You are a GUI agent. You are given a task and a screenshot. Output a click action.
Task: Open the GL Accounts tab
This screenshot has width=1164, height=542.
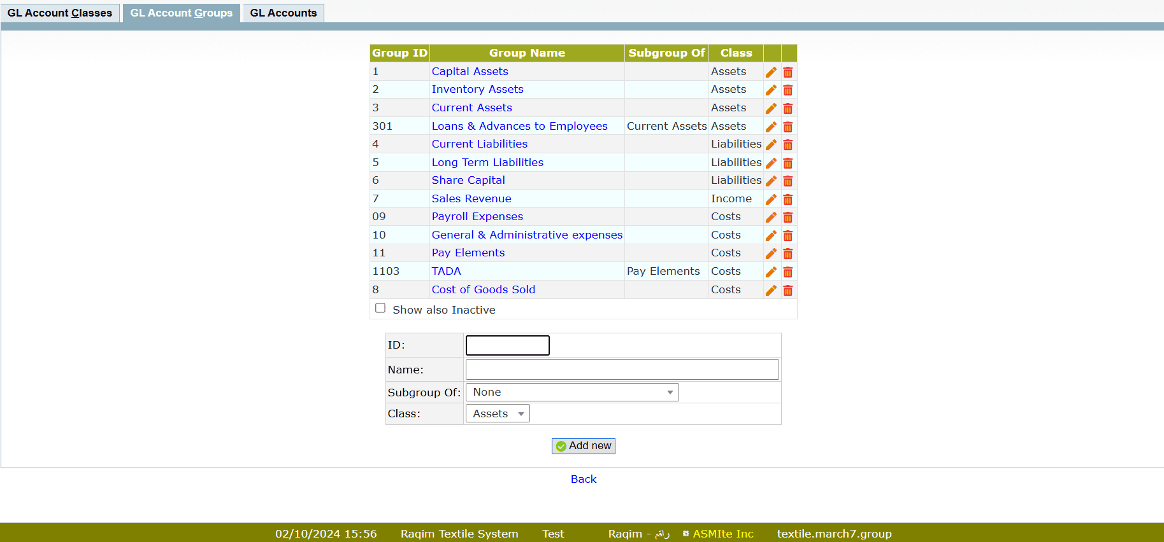pyautogui.click(x=283, y=13)
